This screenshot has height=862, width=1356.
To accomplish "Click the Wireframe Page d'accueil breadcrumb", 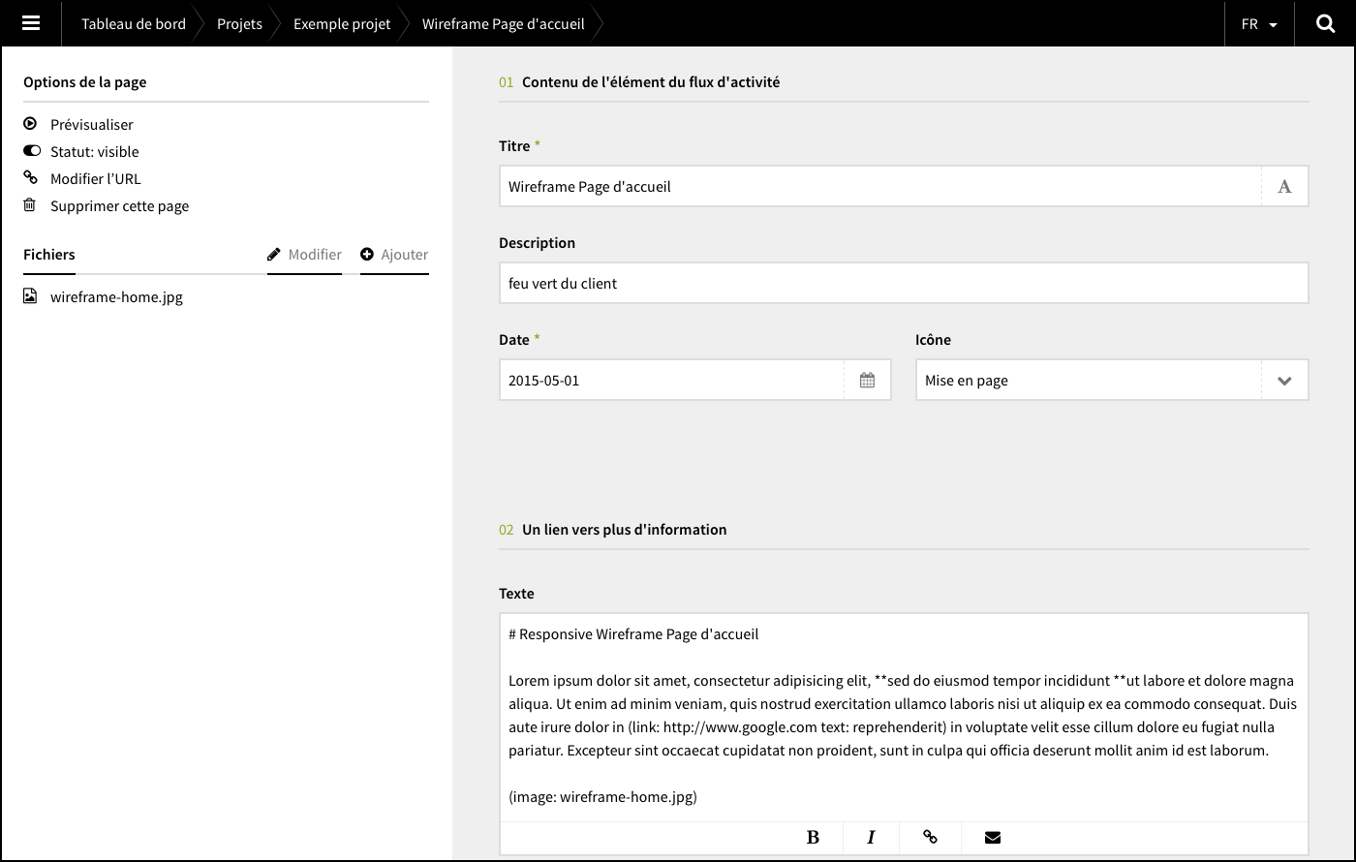I will coord(503,23).
